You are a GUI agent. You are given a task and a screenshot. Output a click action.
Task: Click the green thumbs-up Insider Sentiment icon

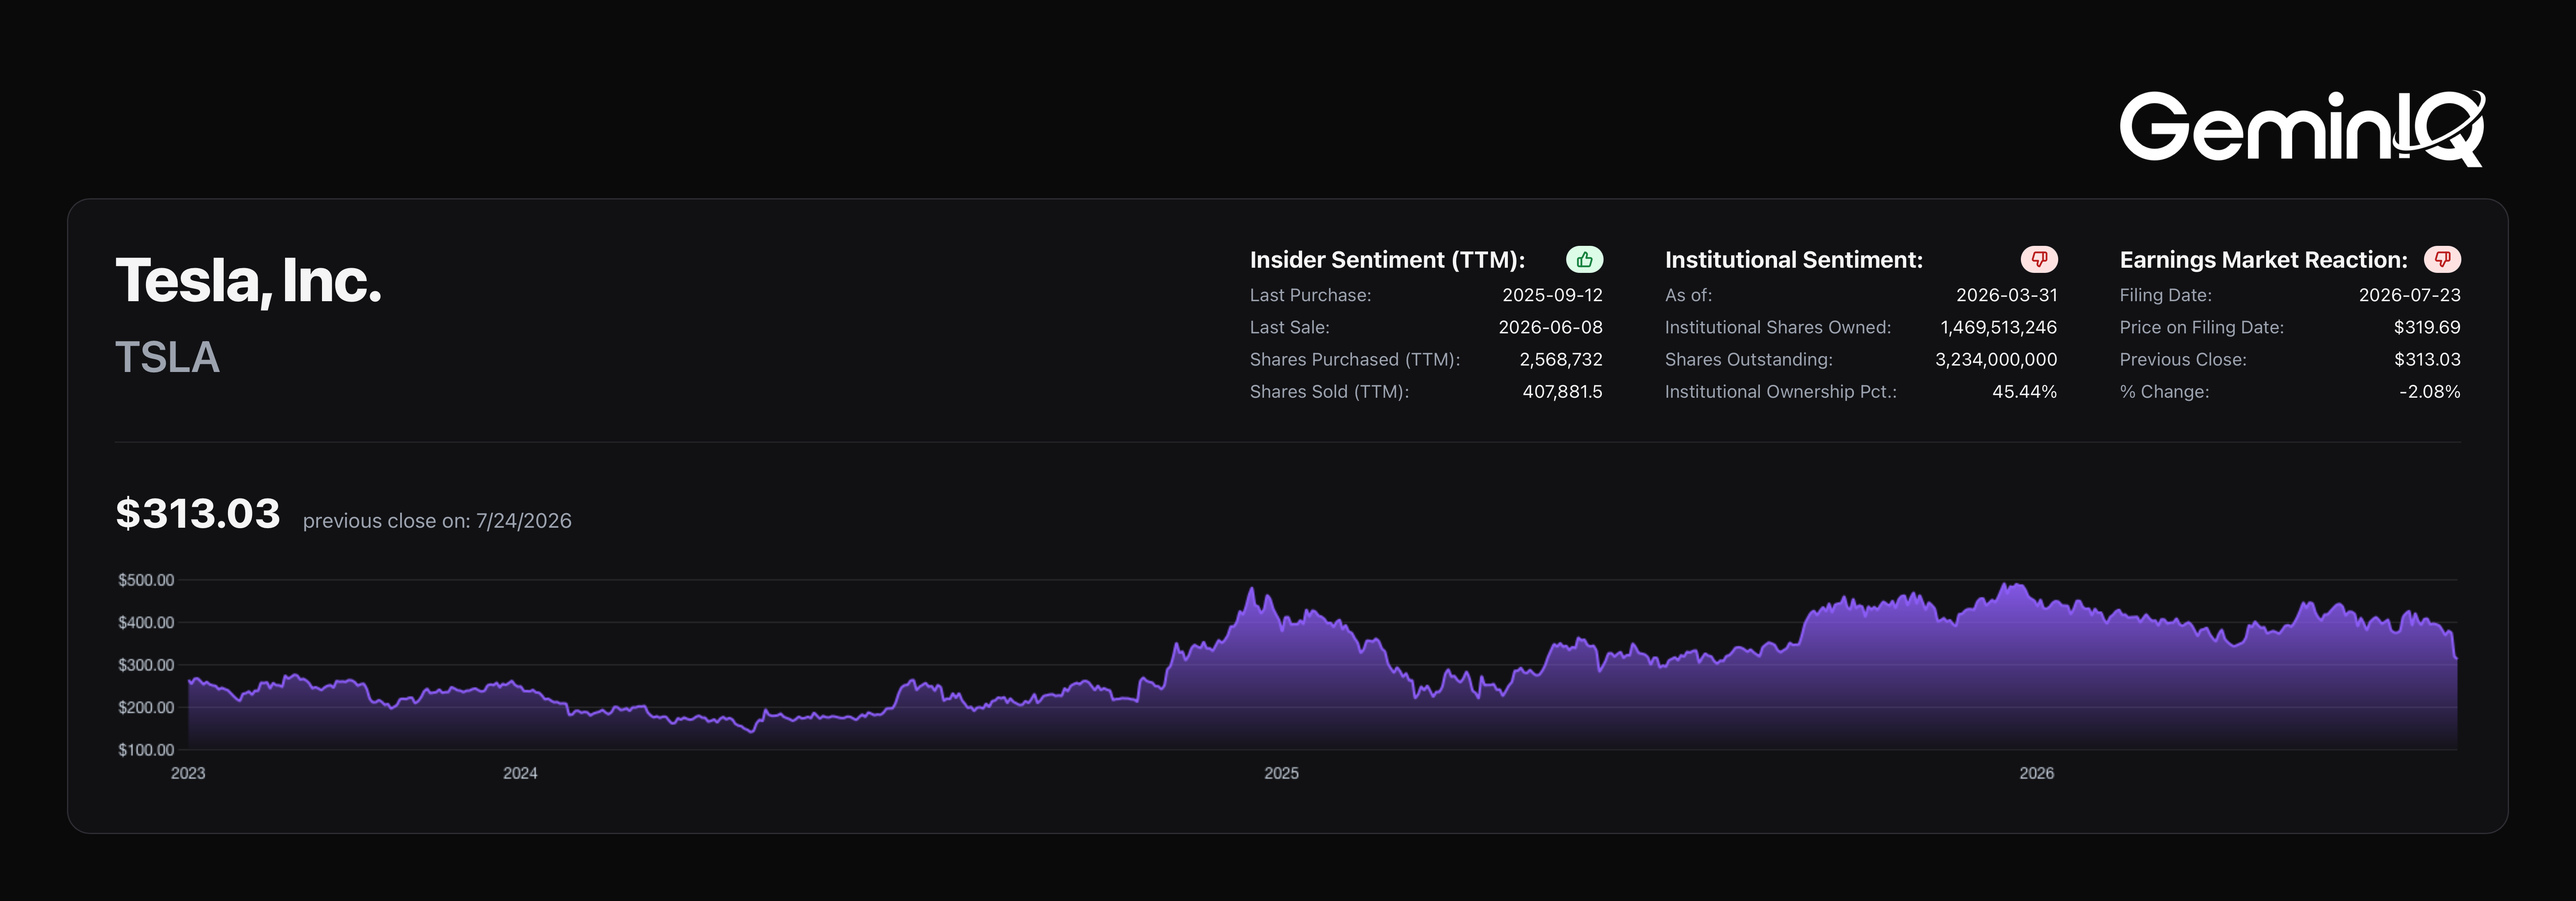pos(1584,260)
